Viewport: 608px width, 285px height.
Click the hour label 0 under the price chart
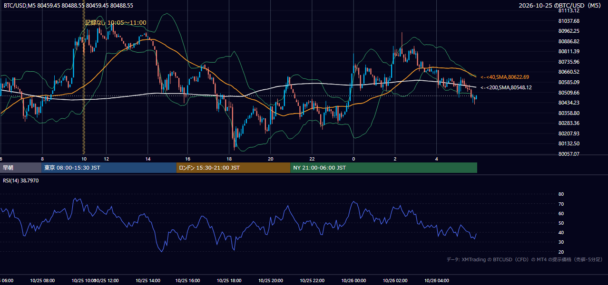point(353,159)
